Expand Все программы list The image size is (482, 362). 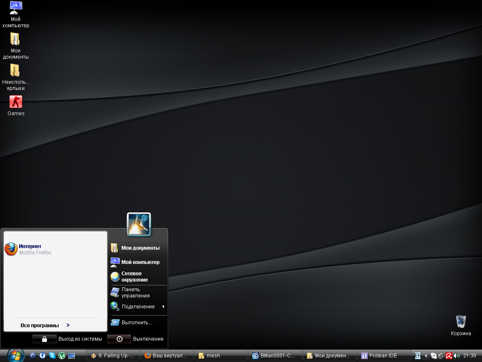(x=44, y=325)
